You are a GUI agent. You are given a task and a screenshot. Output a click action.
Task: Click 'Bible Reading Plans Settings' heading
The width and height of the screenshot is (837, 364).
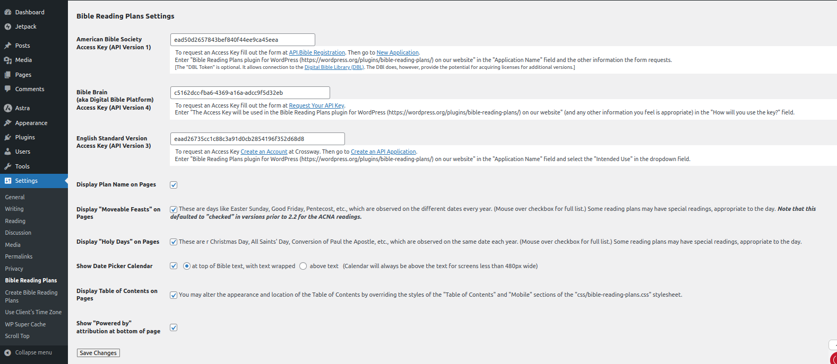[x=125, y=16]
